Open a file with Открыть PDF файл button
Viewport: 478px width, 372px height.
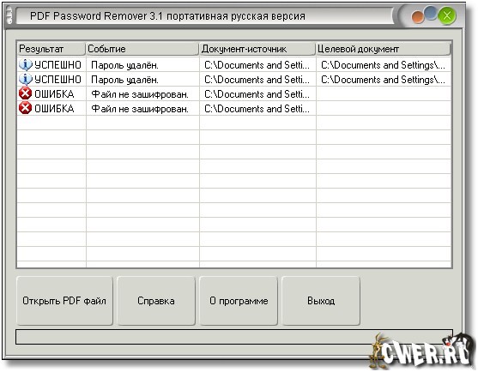(64, 301)
